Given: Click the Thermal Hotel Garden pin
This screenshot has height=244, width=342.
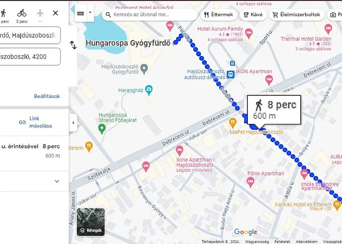Looking at the screenshot, I should (328, 29).
